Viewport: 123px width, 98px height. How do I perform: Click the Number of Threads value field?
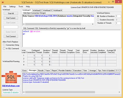118,23
